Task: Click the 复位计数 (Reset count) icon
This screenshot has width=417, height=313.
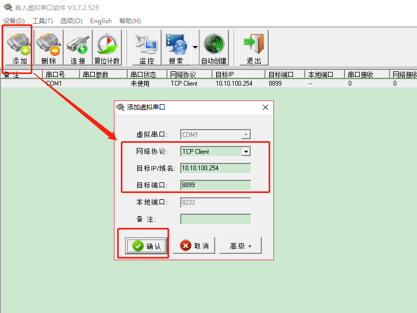Action: [x=107, y=47]
